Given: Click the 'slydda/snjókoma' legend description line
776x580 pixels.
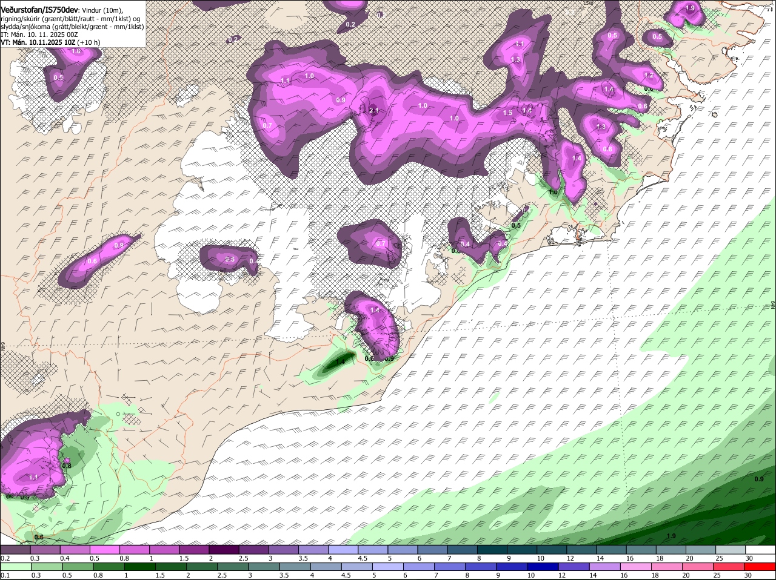Looking at the screenshot, I should coord(72,27).
